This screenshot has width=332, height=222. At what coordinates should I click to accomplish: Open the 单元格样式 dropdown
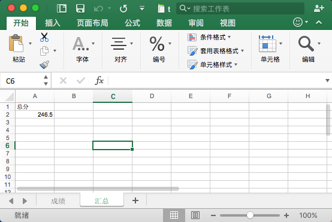236,65
